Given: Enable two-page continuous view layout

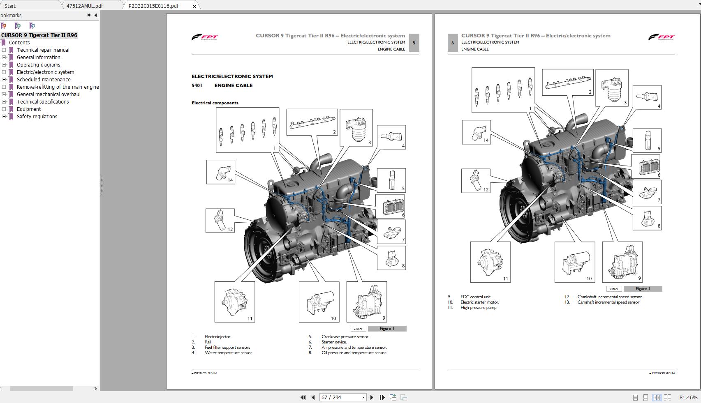Looking at the screenshot, I should tap(666, 398).
